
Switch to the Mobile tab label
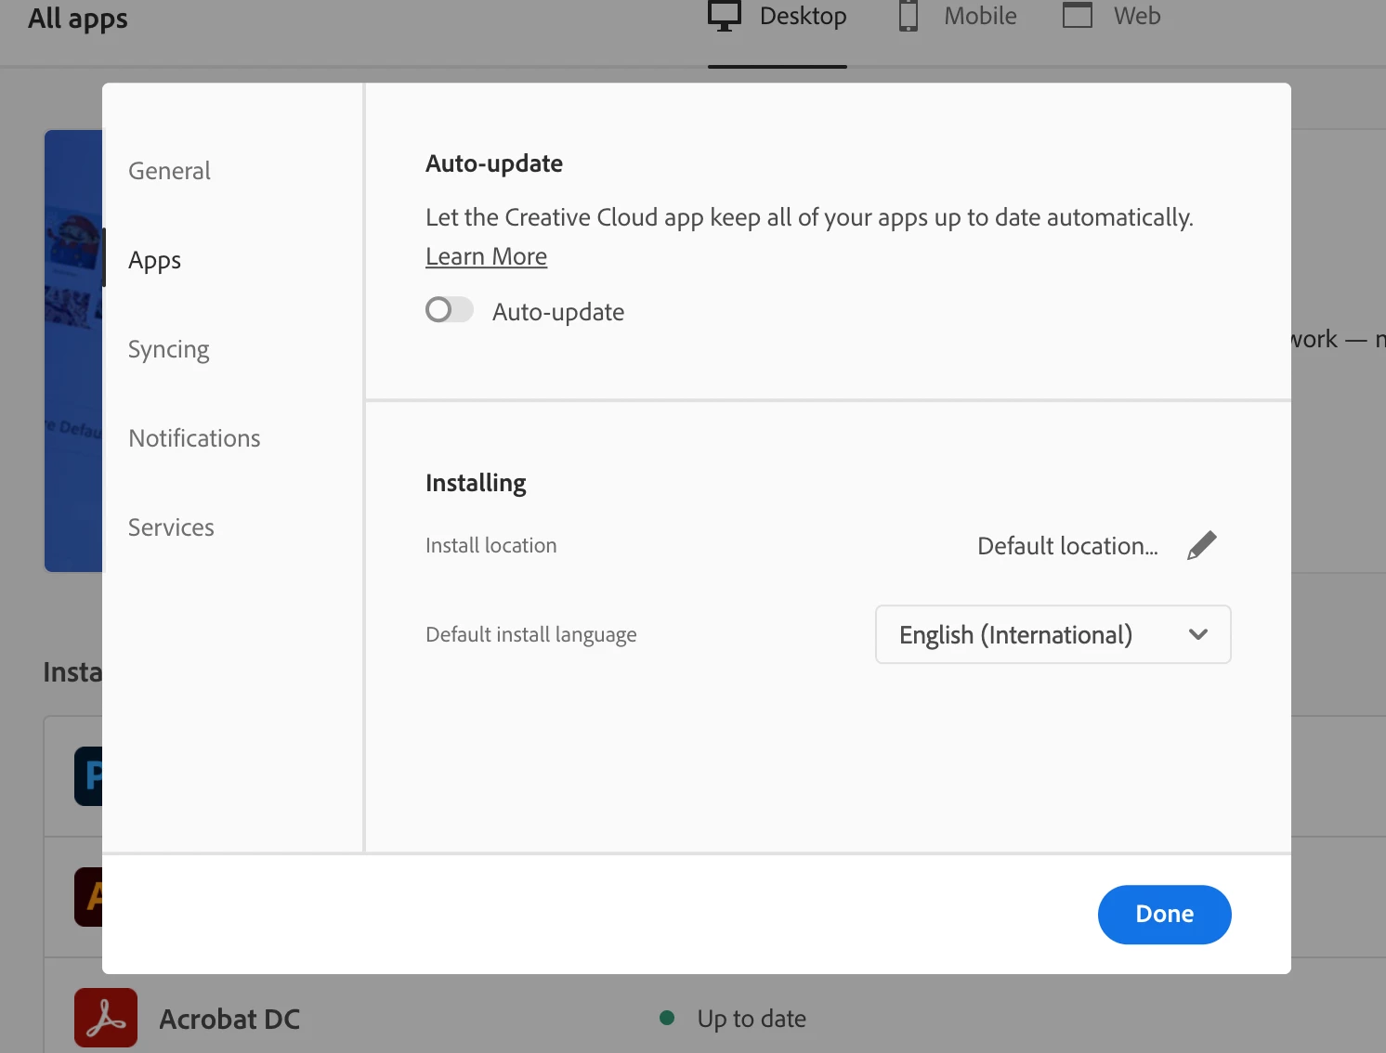point(980,16)
